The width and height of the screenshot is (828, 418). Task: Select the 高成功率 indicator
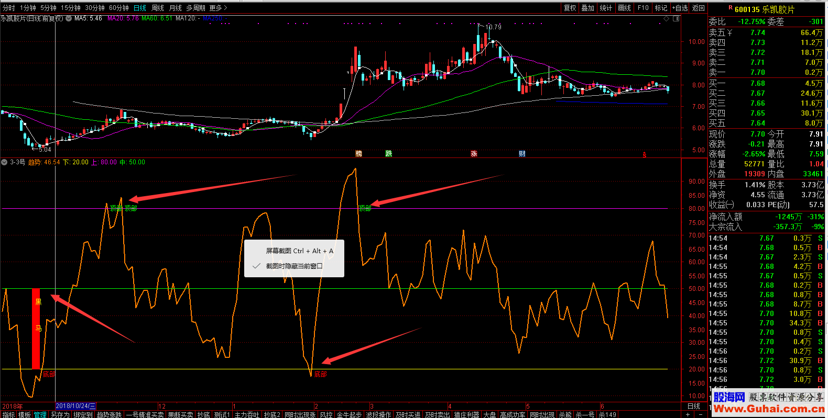point(513,414)
